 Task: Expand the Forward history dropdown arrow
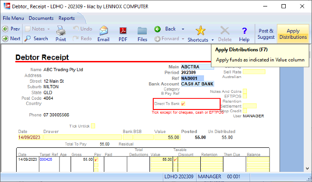point(183,39)
